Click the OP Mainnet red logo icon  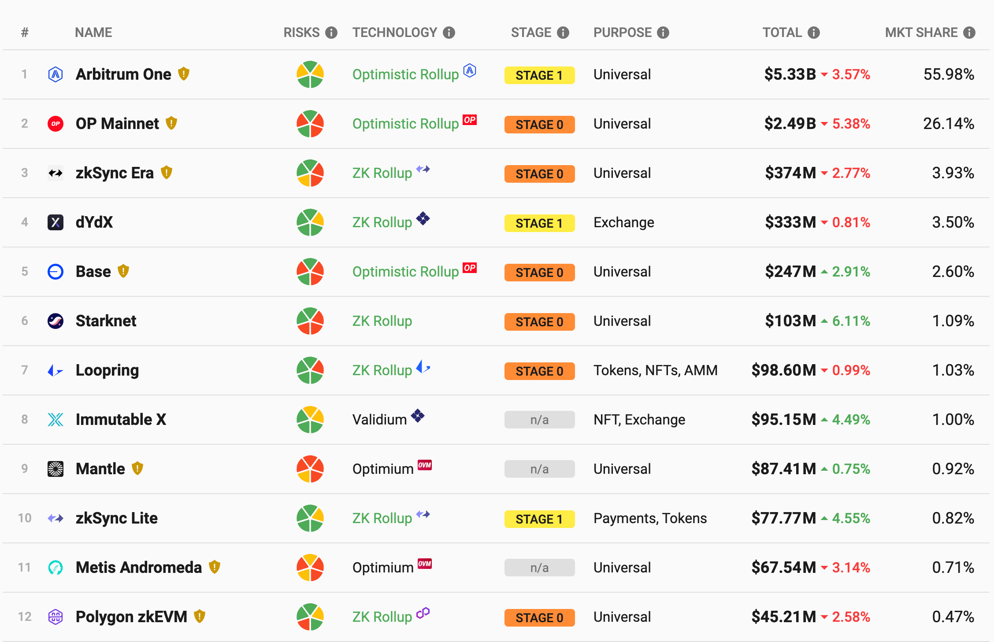[x=56, y=124]
